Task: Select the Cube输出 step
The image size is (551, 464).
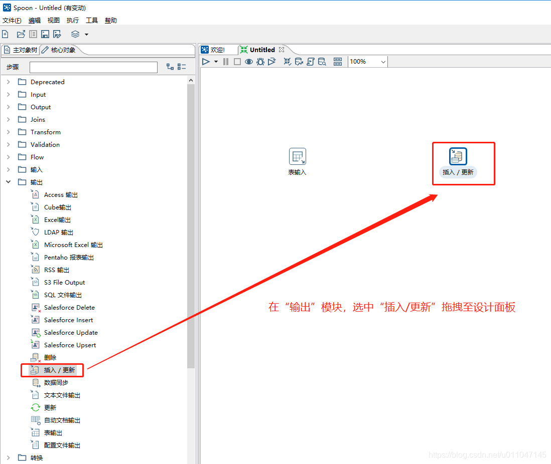Action: 57,207
